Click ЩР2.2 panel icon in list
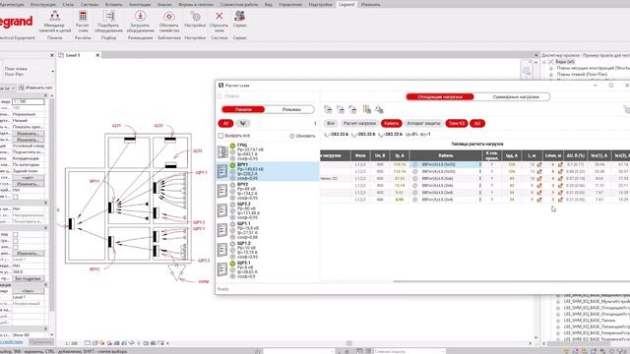This screenshot has width=630, height=354. (x=222, y=210)
